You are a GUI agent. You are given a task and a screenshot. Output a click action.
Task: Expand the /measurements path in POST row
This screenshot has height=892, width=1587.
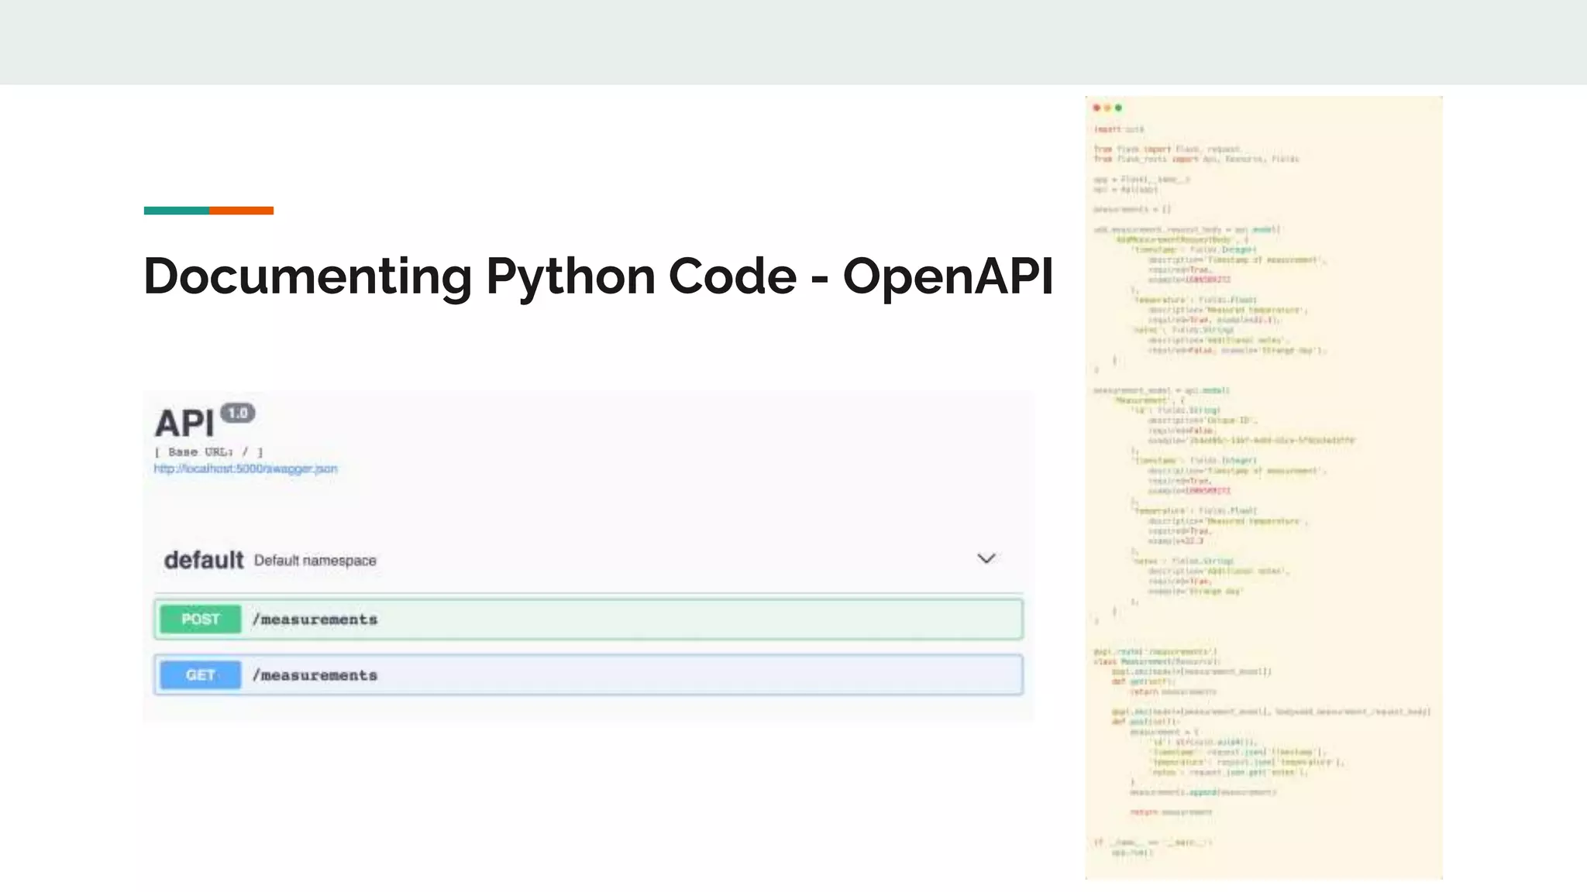pyautogui.click(x=315, y=619)
